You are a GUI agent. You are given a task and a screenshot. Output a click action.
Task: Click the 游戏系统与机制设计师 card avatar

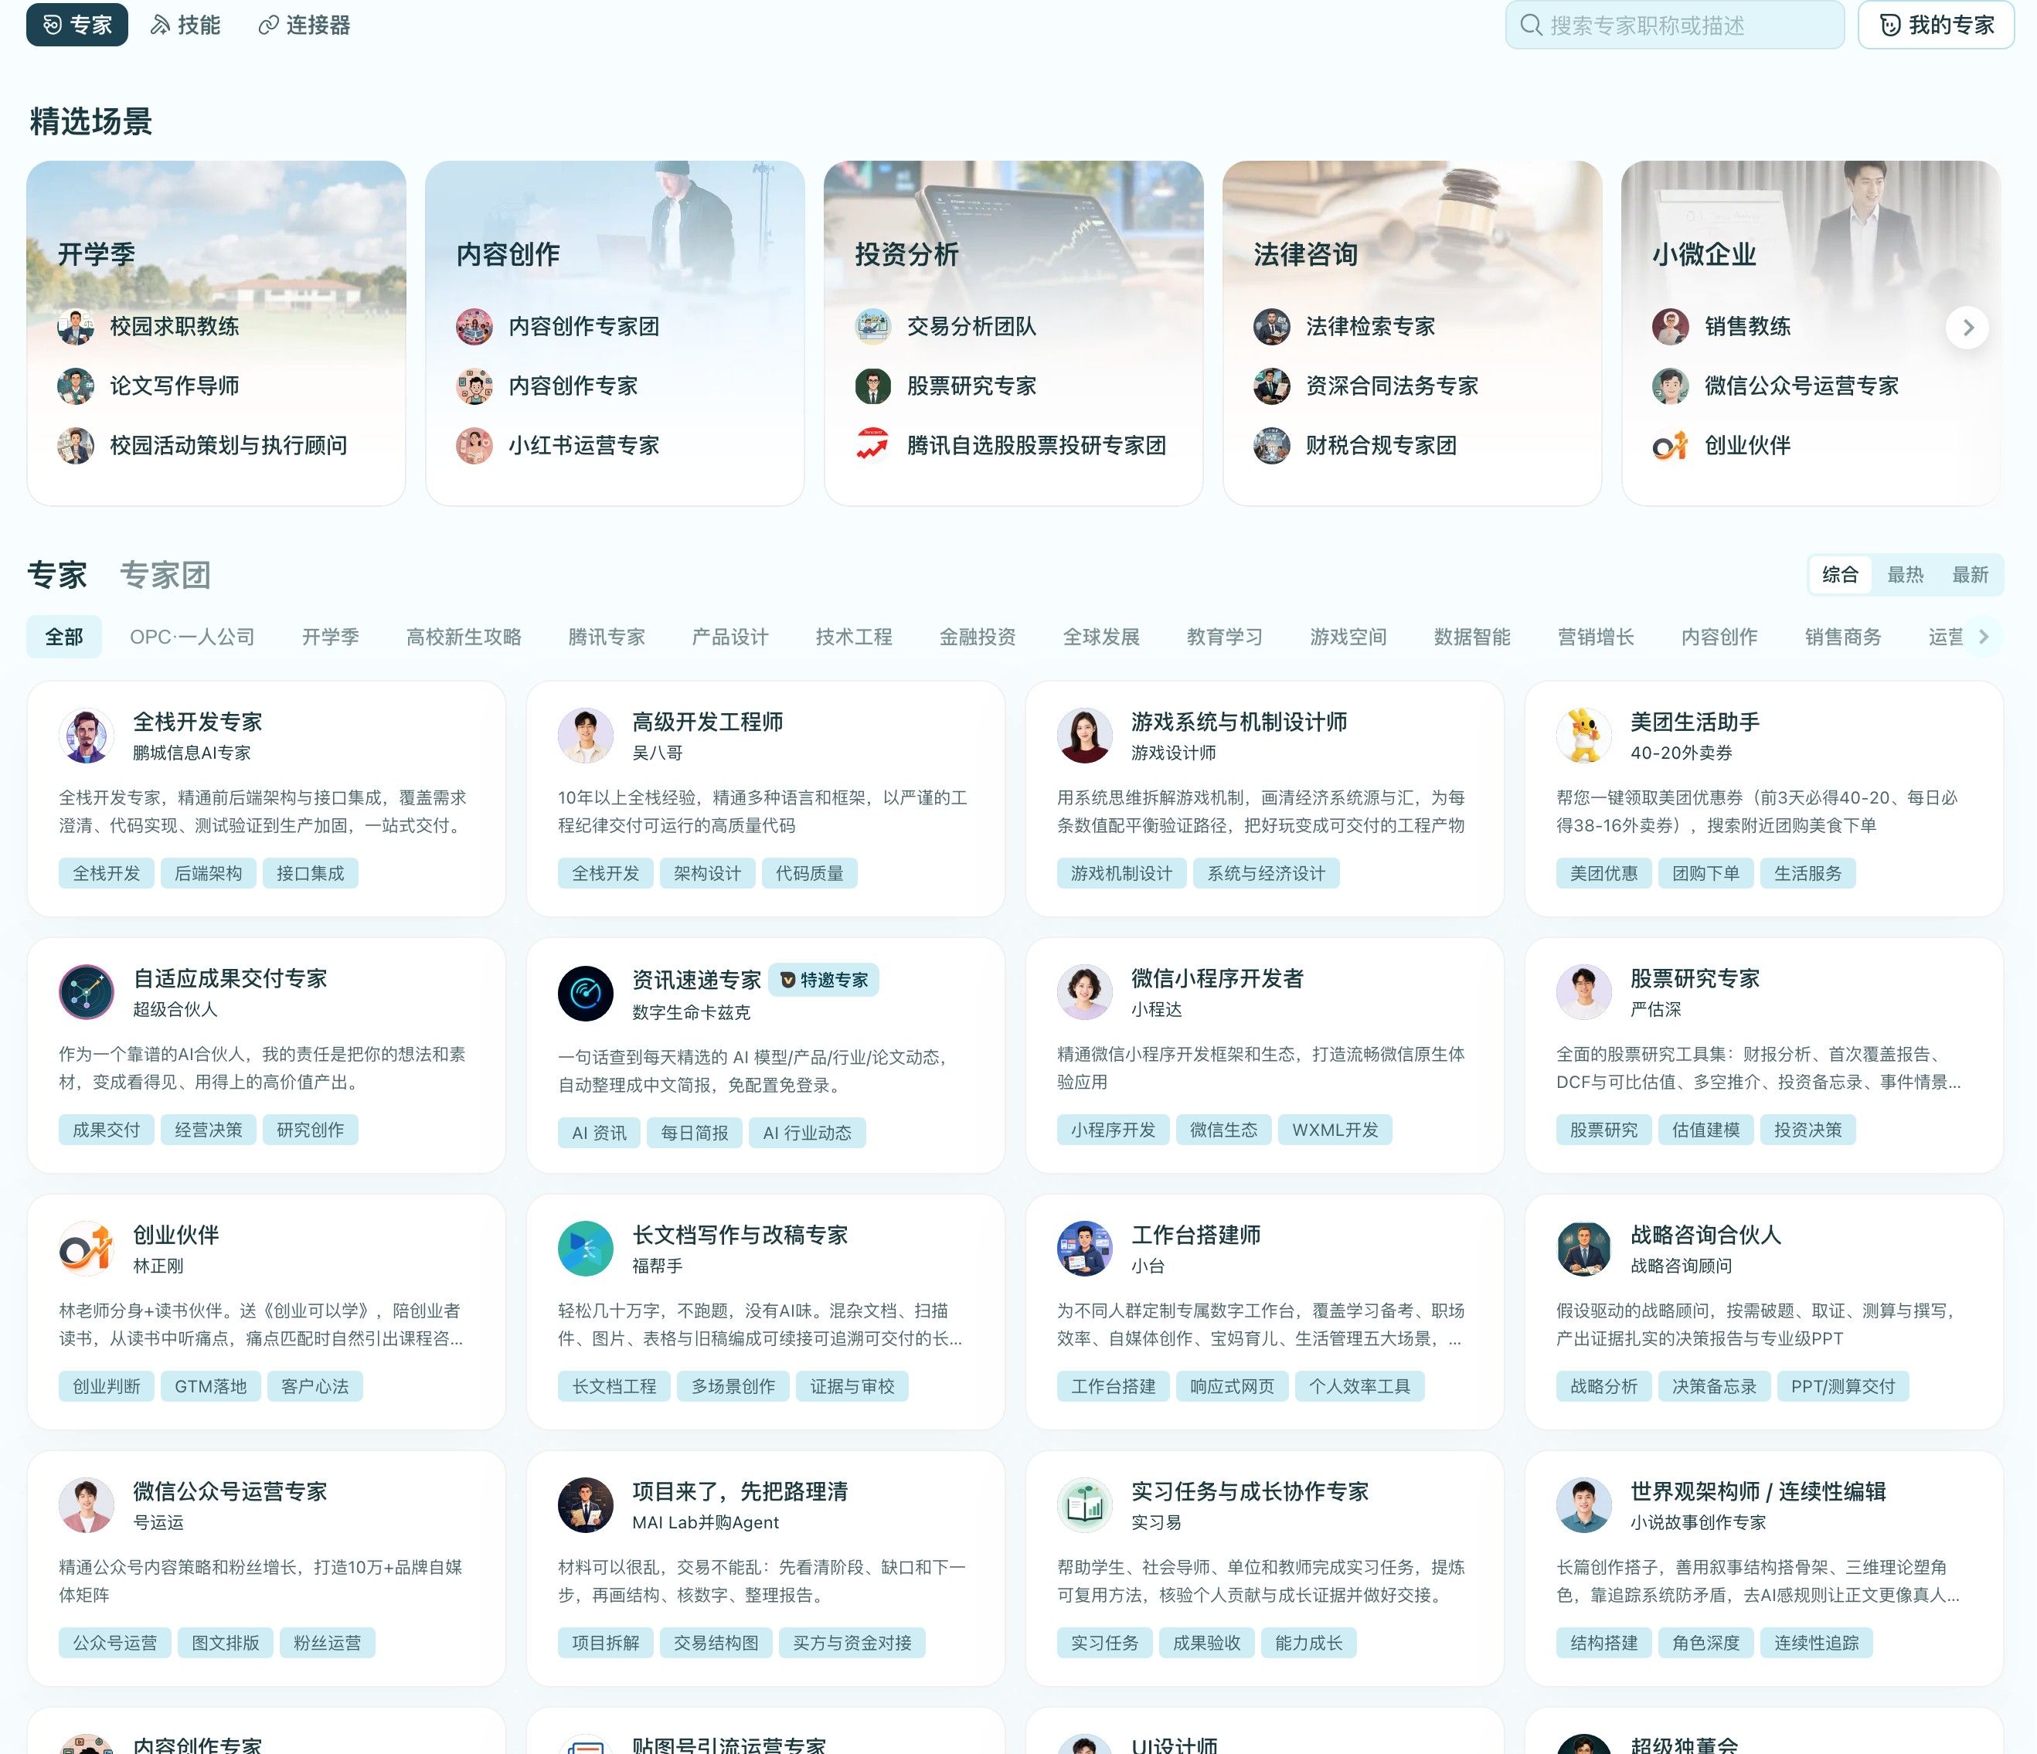(x=1084, y=736)
